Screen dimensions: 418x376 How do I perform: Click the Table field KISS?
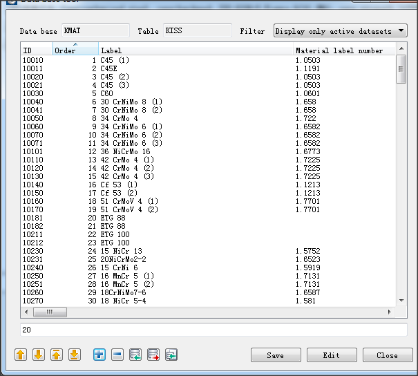[x=198, y=30]
